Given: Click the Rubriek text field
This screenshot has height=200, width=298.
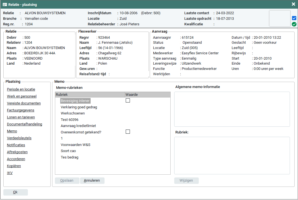Looking at the screenshot, I should 232,155.
